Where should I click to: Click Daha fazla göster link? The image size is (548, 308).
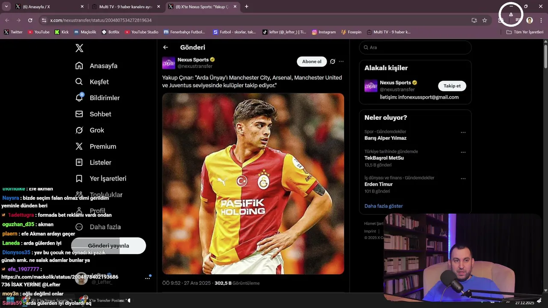[384, 206]
